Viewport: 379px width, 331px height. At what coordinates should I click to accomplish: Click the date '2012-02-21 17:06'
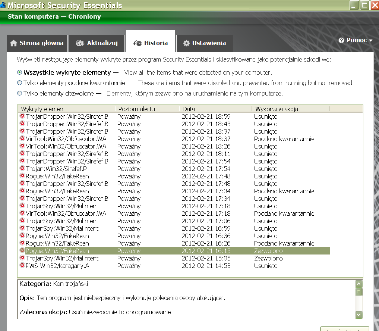click(206, 221)
